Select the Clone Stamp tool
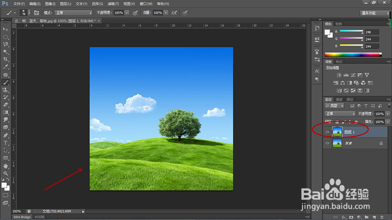 (x=5, y=90)
